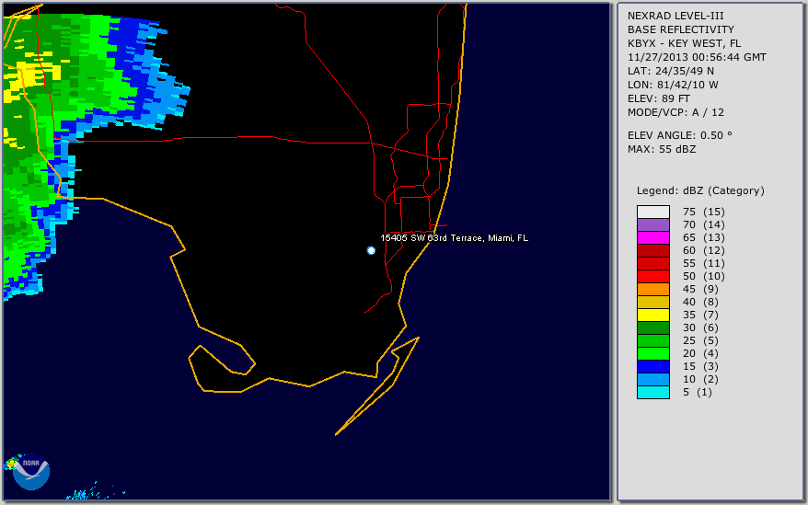808x505 pixels.
Task: Click the 25 dBZ green legend swatch
Action: click(x=652, y=340)
